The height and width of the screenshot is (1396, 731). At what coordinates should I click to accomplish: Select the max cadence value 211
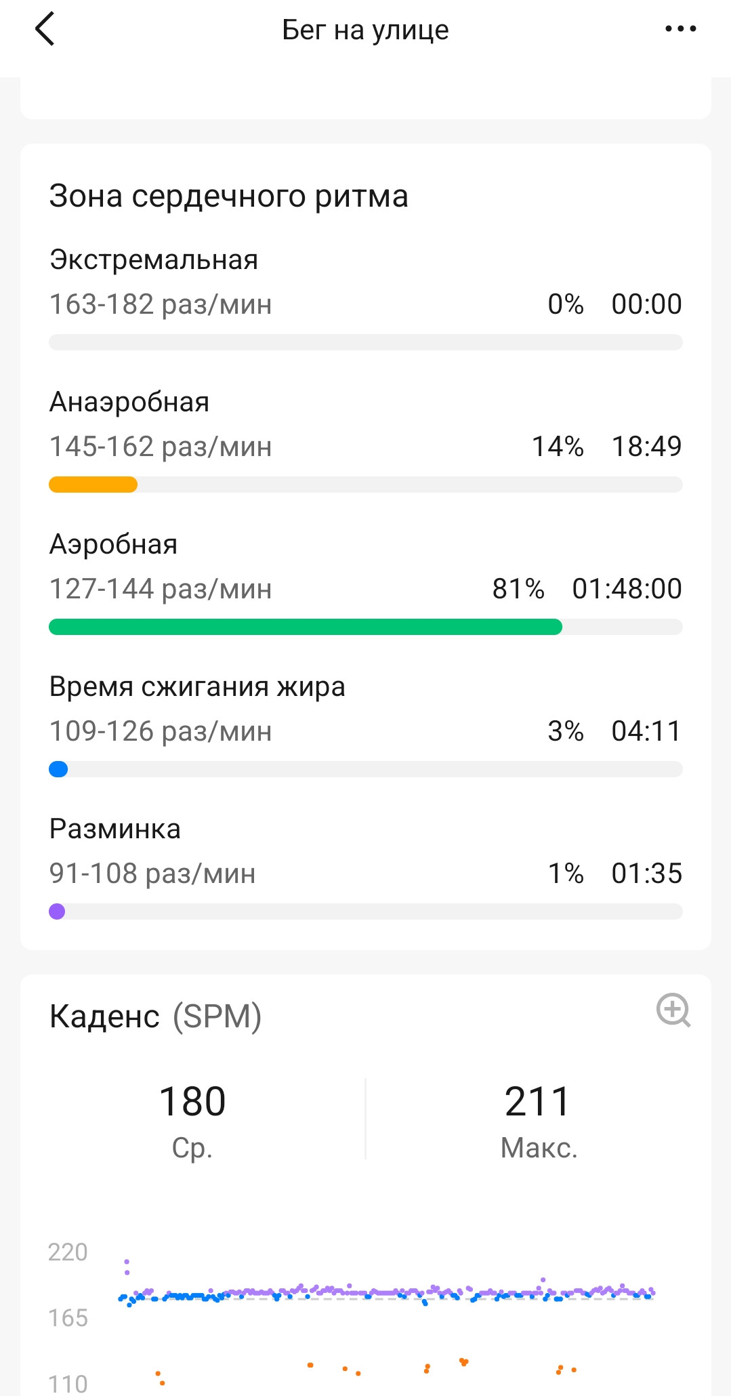tap(538, 1101)
